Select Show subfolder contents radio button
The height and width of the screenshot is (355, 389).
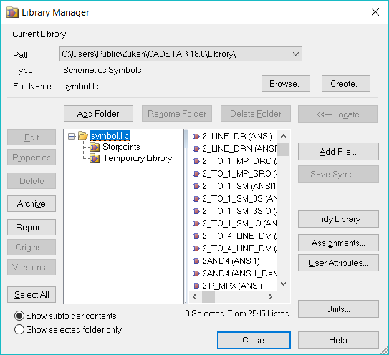coord(19,316)
